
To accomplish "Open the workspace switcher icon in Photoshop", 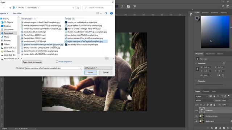I will (x=228, y=6).
